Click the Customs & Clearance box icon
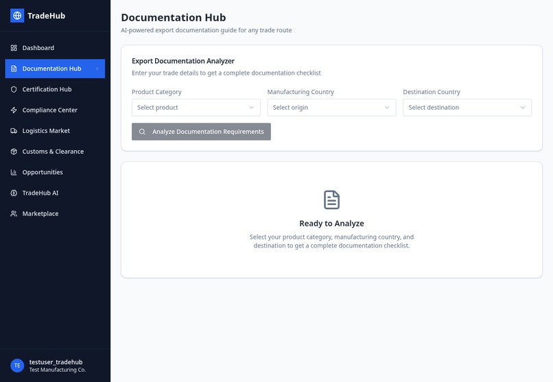This screenshot has height=382, width=553. pos(14,152)
